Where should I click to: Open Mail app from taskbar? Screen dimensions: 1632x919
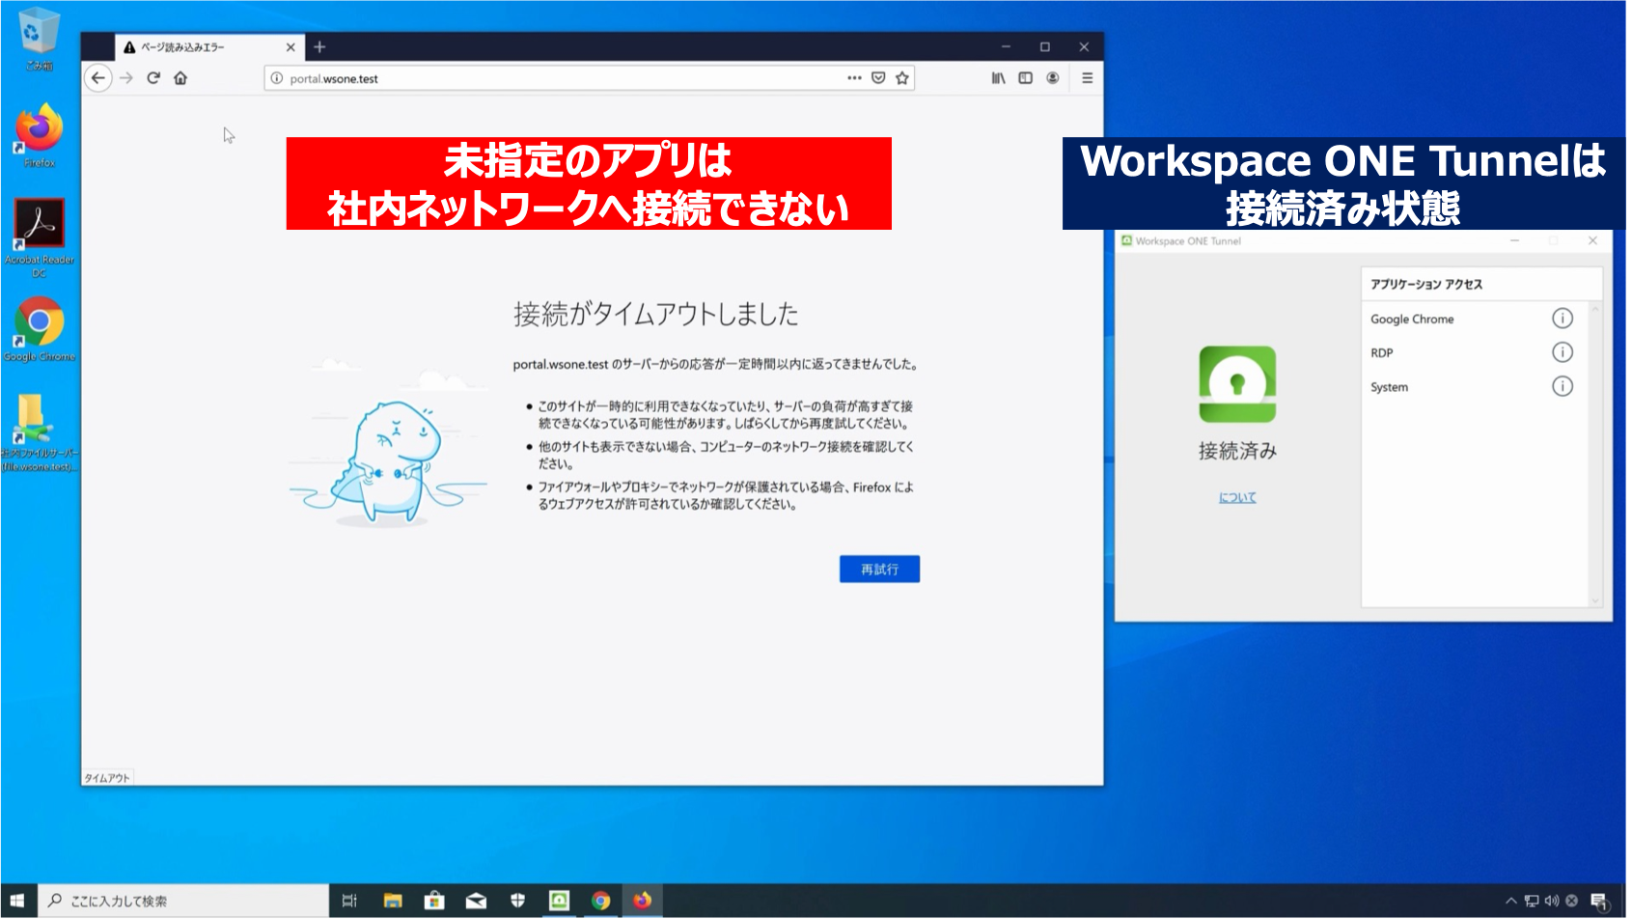tap(476, 901)
